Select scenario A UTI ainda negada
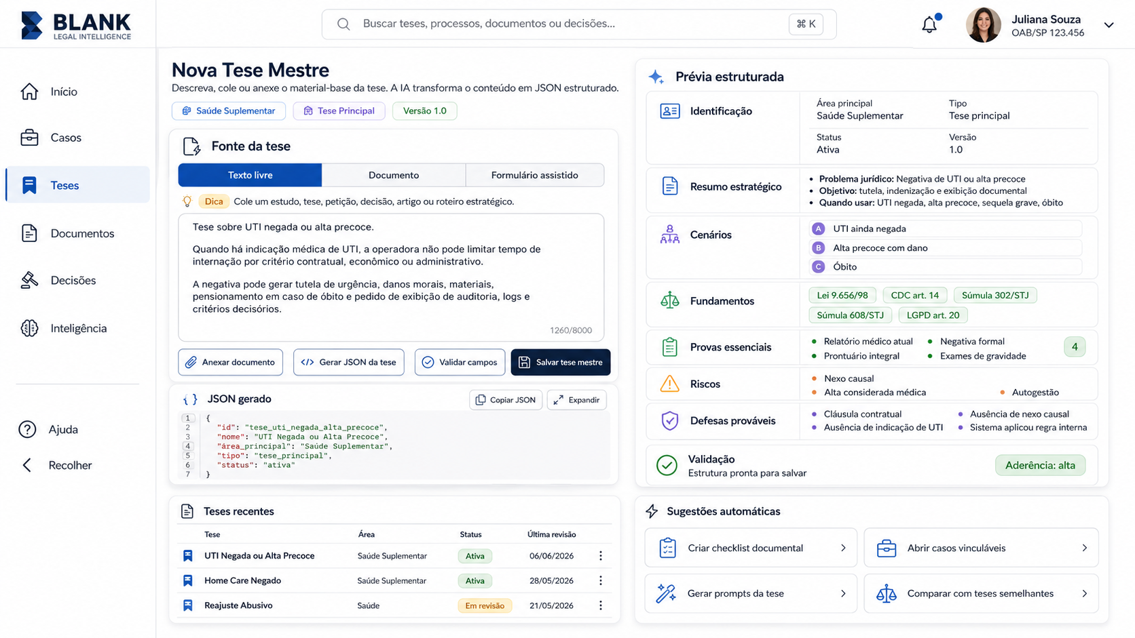Viewport: 1135px width, 638px height. click(946, 228)
